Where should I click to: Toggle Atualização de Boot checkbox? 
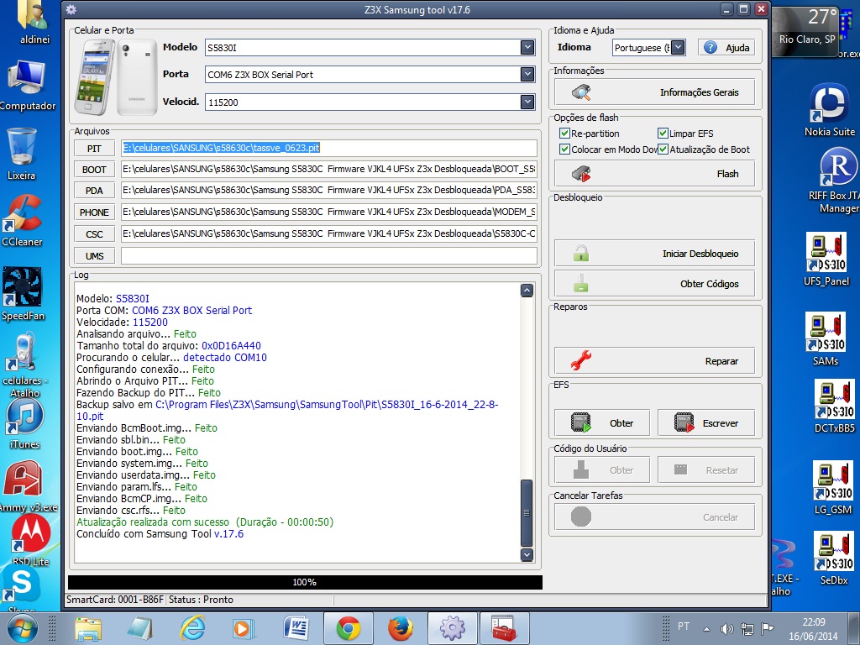[663, 149]
